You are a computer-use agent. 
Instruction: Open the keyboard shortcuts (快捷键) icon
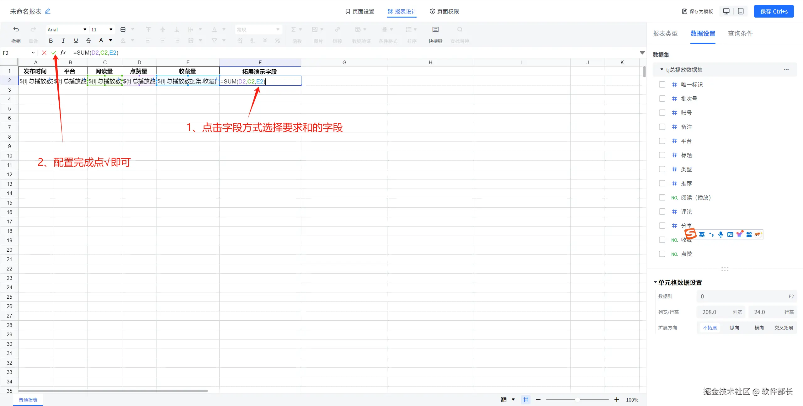435,29
